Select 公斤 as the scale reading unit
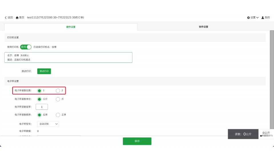 click(x=39, y=99)
